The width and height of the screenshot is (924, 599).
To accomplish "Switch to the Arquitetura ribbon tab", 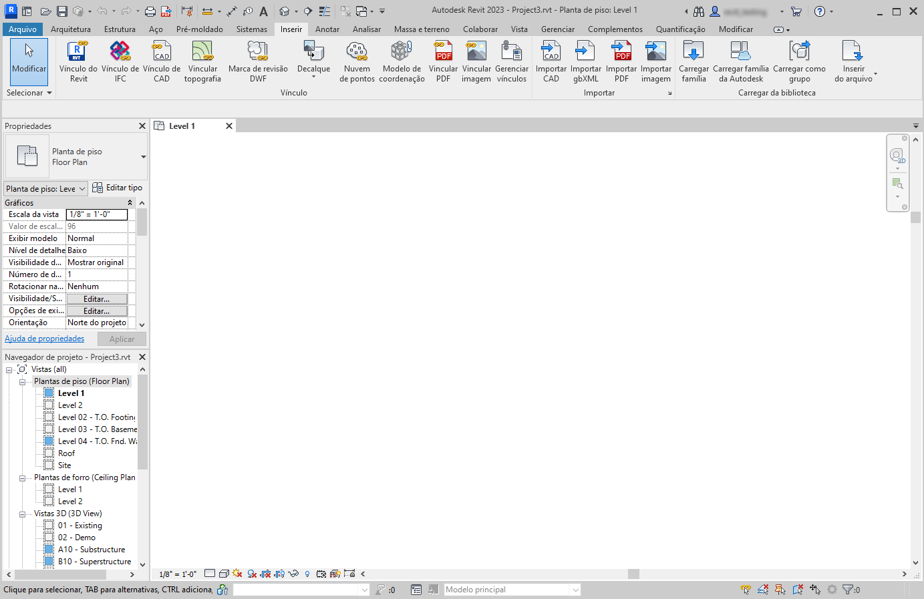I will tap(71, 29).
